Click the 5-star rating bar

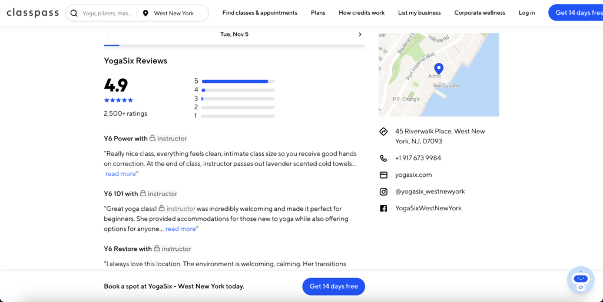coord(238,81)
